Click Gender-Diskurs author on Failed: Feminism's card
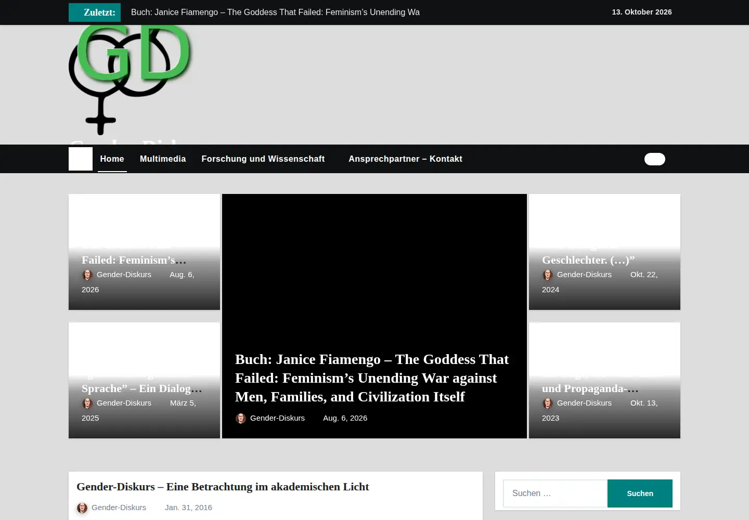Screen dimensions: 749x520 (x=124, y=275)
